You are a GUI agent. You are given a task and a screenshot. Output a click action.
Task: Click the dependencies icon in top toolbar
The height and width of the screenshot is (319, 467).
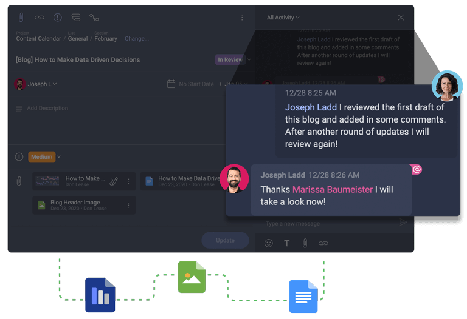click(94, 18)
